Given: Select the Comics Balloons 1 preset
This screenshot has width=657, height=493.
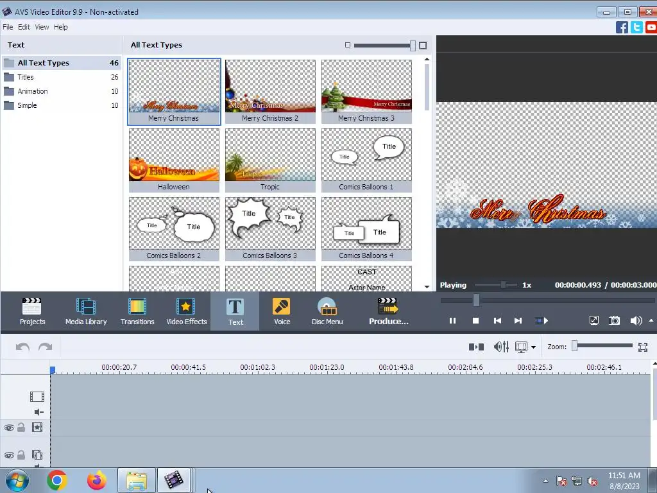Looking at the screenshot, I should coord(366,160).
